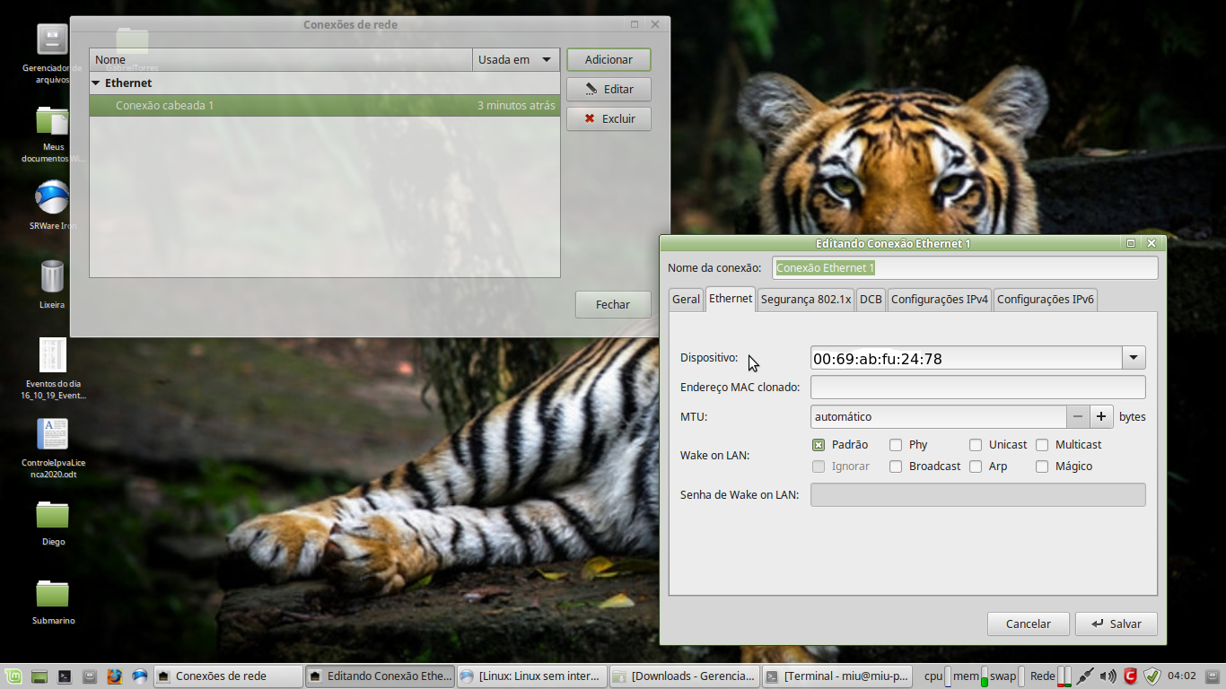This screenshot has width=1226, height=689.
Task: Toggle the Padrão Wake on LAN checkbox
Action: click(819, 445)
